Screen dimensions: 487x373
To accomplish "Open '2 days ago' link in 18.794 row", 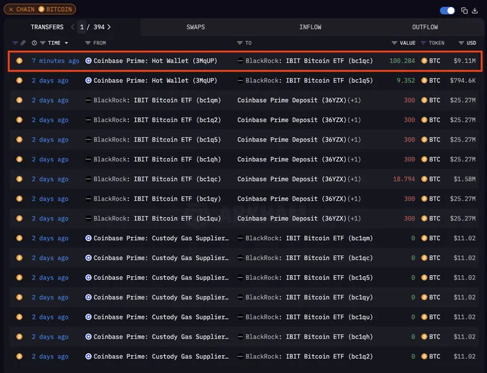I will coord(50,179).
